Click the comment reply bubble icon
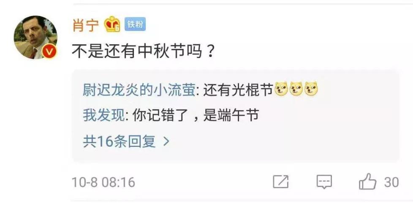413x203 pixels. pyautogui.click(x=324, y=182)
